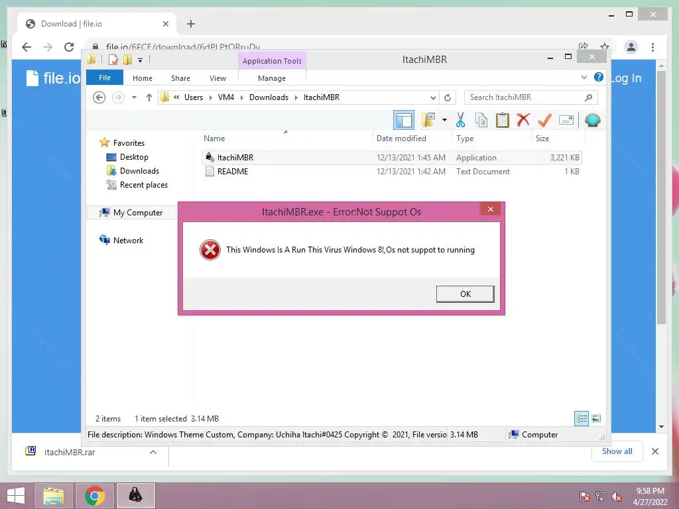Click VM4 in the address breadcrumb
Viewport: 679px width, 509px height.
(x=226, y=97)
